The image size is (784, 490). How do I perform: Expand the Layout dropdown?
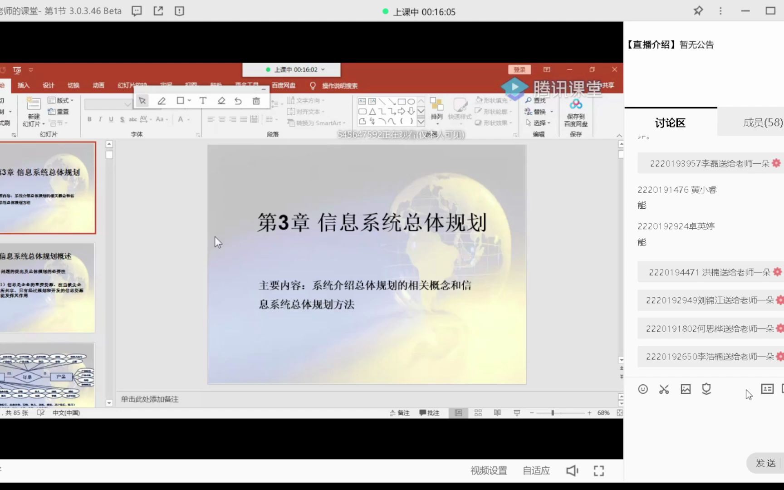point(61,100)
